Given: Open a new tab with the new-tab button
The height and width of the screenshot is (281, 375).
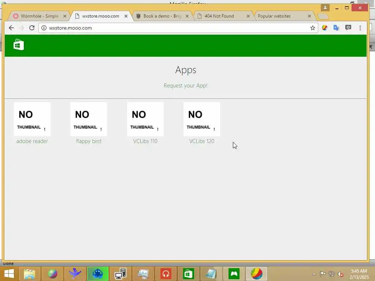Looking at the screenshot, I should point(323,16).
